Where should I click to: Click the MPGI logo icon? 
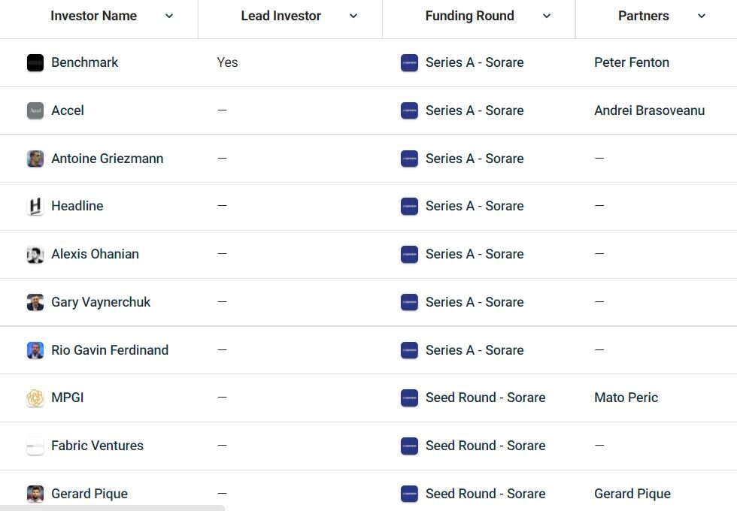click(x=35, y=398)
